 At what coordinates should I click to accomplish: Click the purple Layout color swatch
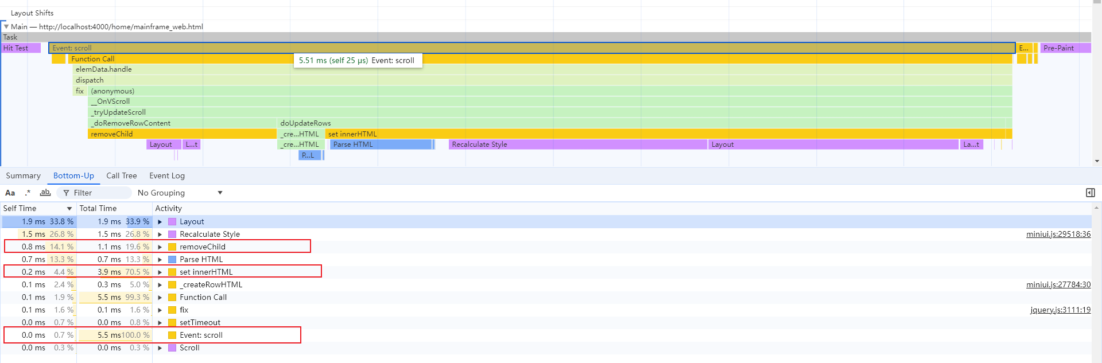pyautogui.click(x=172, y=222)
